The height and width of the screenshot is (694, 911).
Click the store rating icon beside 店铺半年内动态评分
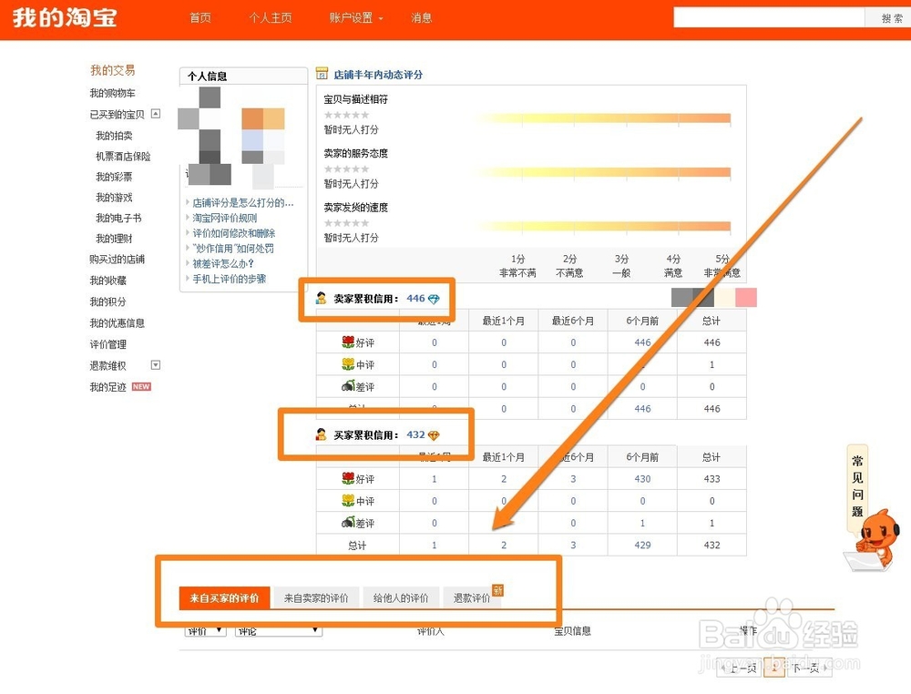[322, 74]
